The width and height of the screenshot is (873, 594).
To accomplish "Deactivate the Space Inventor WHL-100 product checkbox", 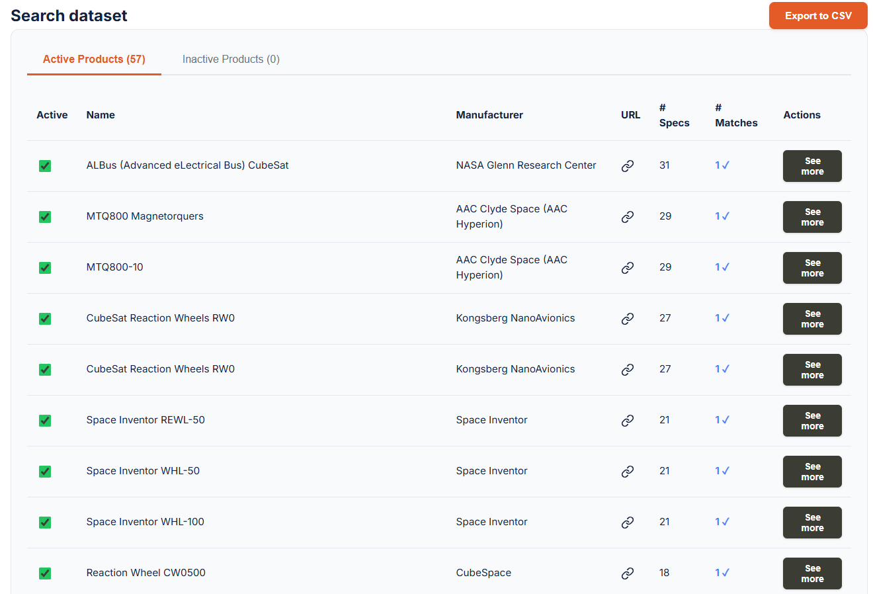I will click(45, 523).
